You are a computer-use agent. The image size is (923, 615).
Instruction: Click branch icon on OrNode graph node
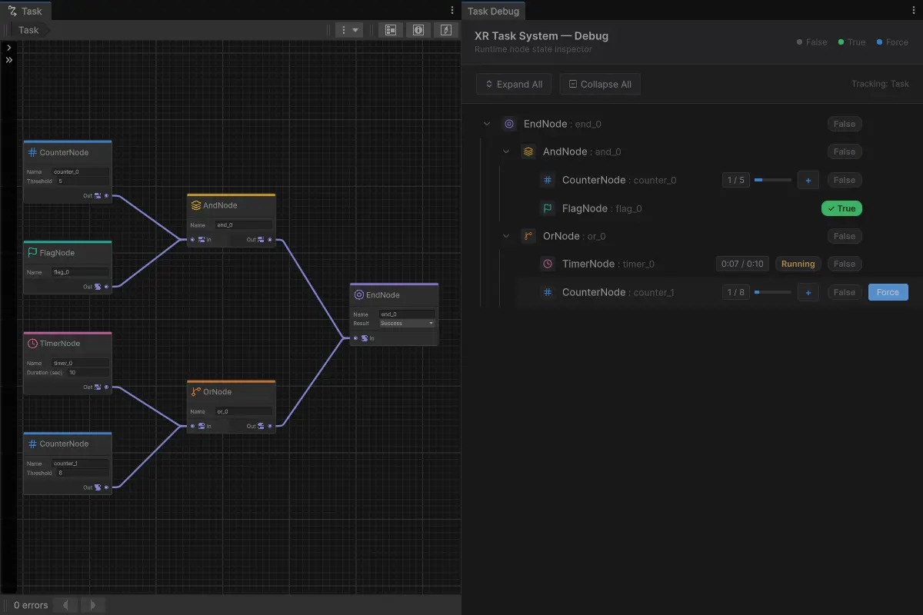(x=196, y=391)
